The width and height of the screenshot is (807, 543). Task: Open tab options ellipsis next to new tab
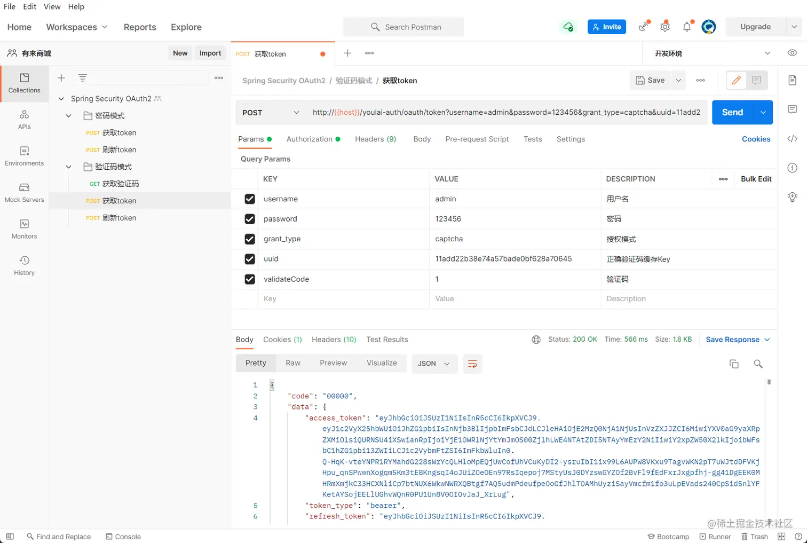coord(369,53)
